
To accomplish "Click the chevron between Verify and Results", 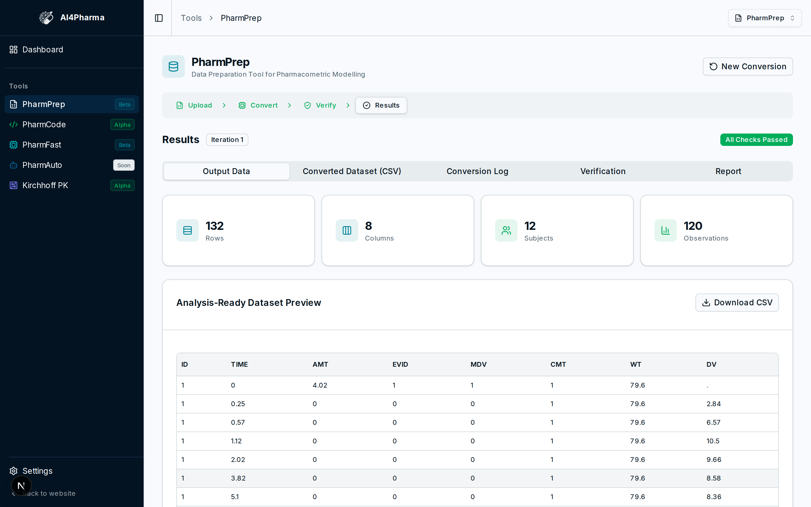I will click(x=348, y=105).
